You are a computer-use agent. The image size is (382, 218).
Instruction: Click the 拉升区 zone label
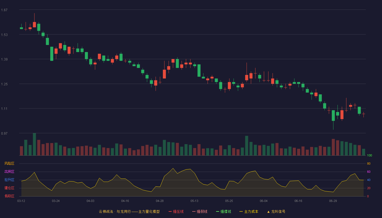(9, 180)
